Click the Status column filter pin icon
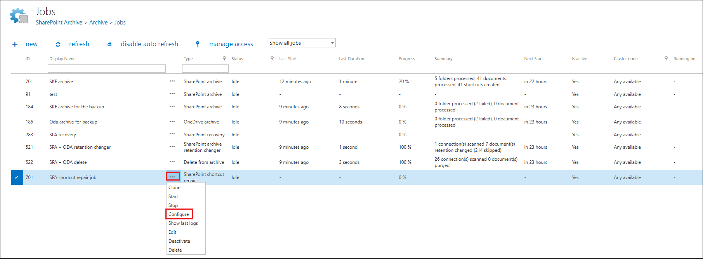Screen dimensions: 703x259 click(x=272, y=59)
